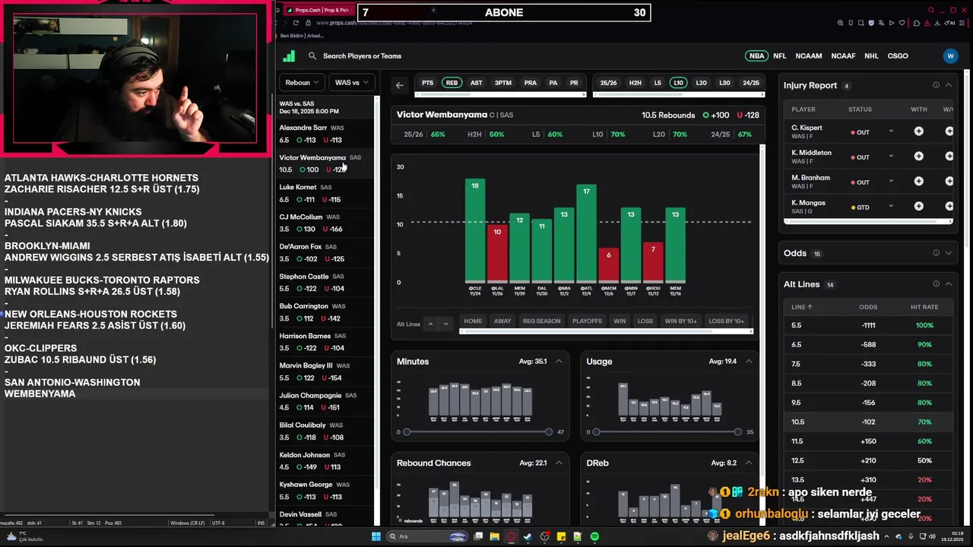
Task: Add M. Branham to With filter
Action: pos(918,182)
